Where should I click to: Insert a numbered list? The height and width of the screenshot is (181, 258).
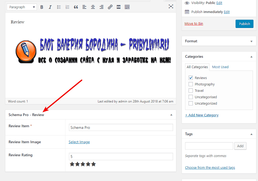point(67,7)
